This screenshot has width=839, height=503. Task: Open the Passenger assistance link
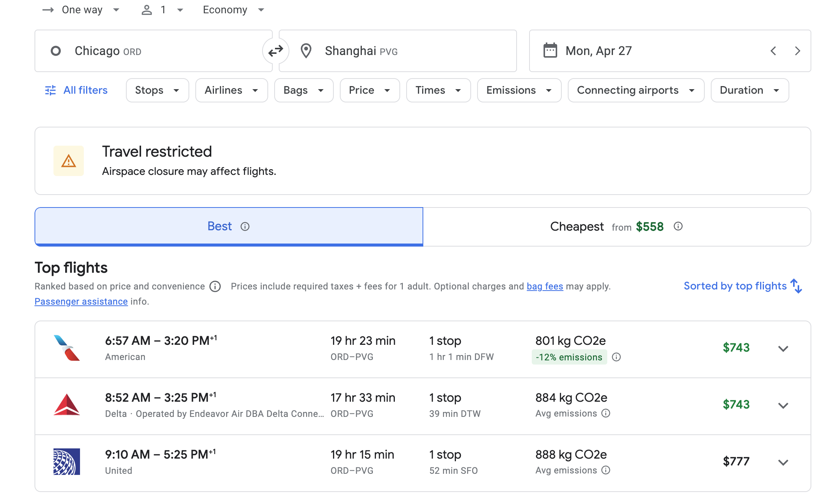coord(81,302)
